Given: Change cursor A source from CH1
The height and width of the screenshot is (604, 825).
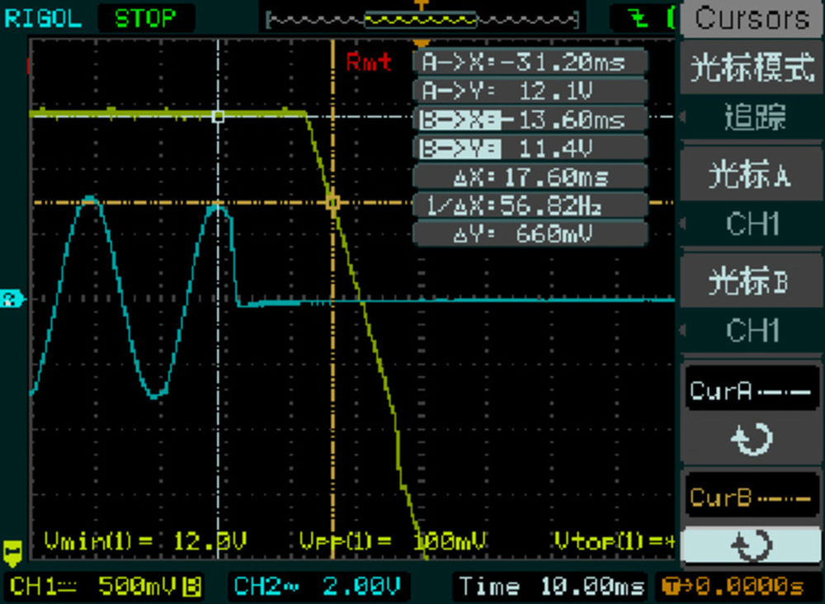Looking at the screenshot, I should coord(752,223).
